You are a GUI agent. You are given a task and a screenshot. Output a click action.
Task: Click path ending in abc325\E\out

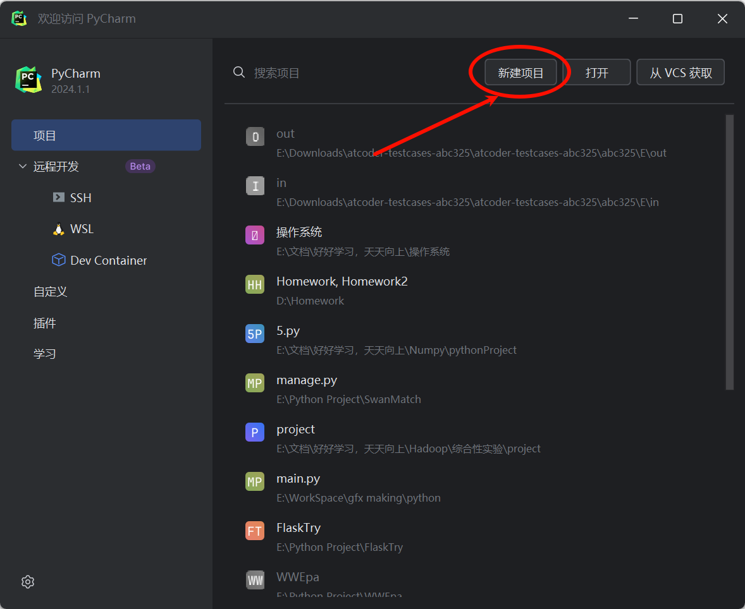click(x=471, y=153)
